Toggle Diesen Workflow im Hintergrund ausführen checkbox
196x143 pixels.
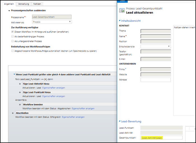pyautogui.click(x=12, y=31)
